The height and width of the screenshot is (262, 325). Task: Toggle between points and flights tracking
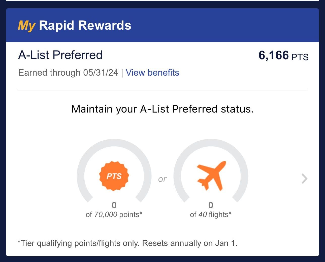[162, 179]
